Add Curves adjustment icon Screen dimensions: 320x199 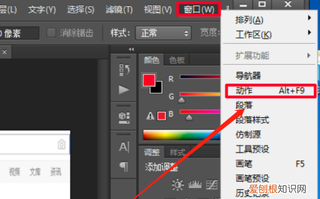(212, 185)
